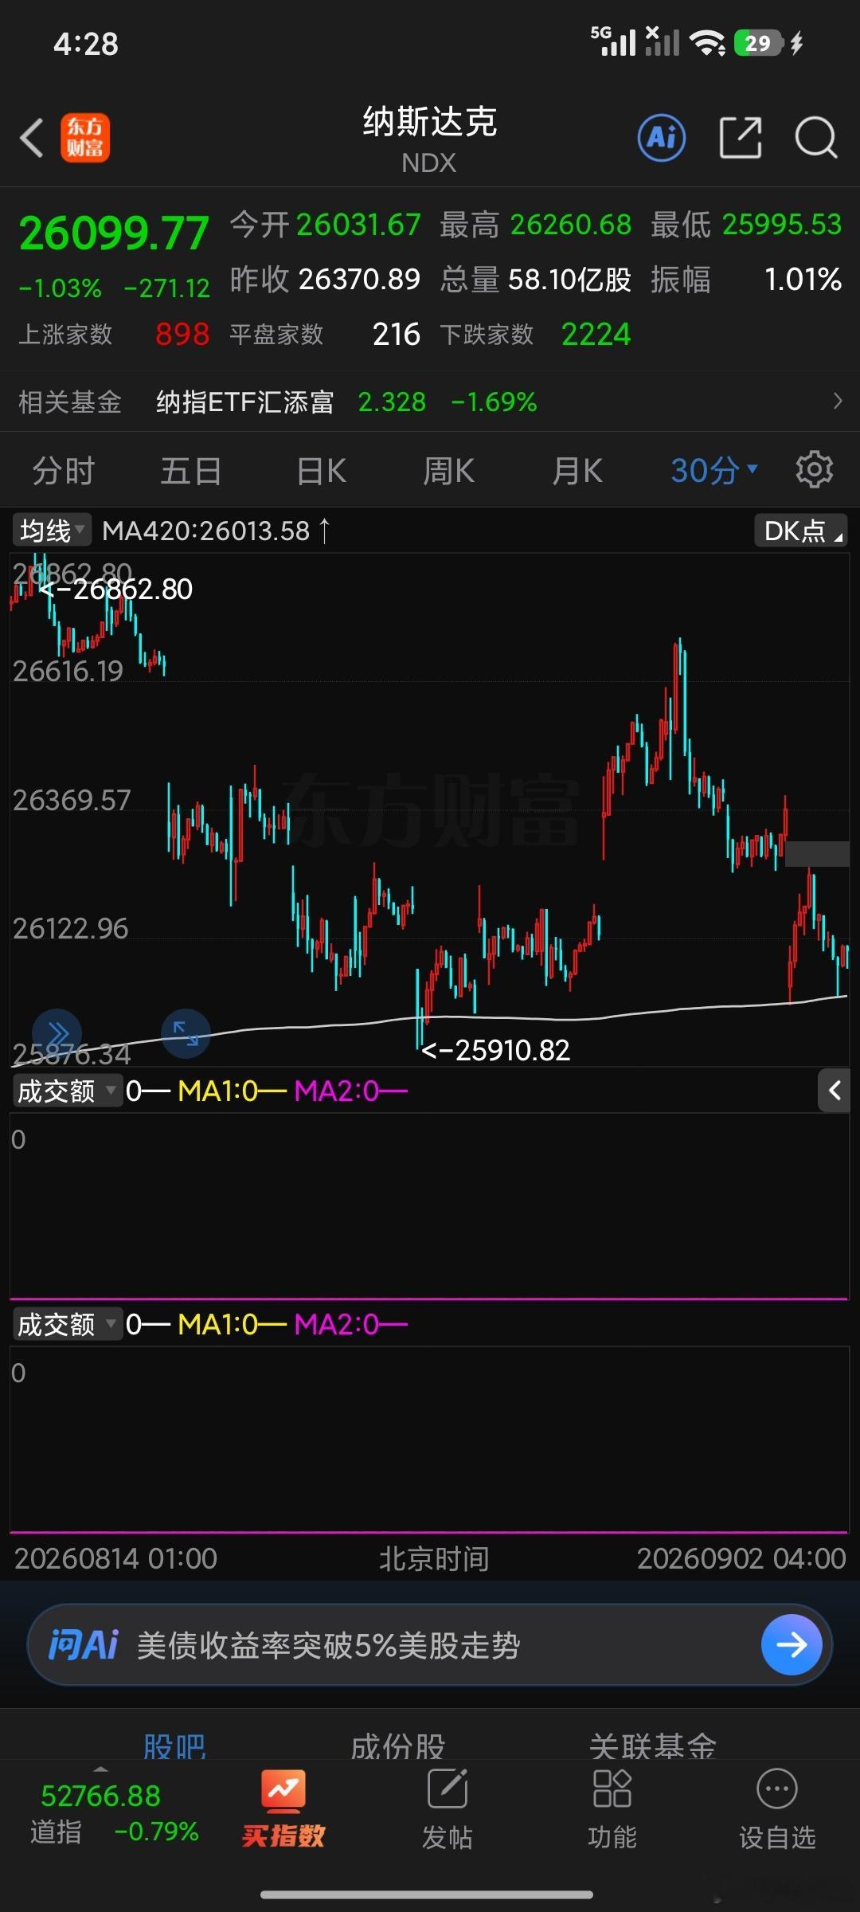Open the 东方财富 app logo
This screenshot has width=860, height=1912.
tap(85, 138)
